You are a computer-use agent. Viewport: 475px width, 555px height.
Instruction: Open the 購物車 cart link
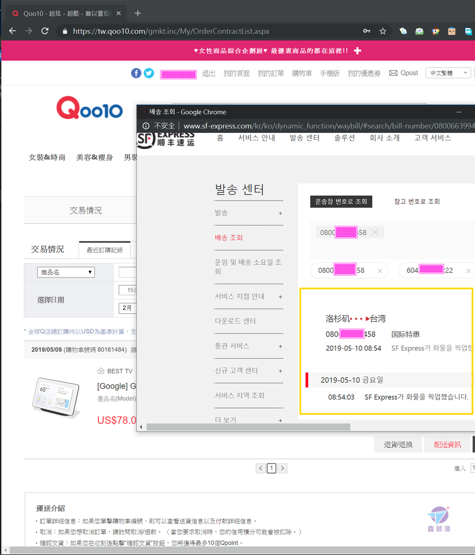(302, 73)
